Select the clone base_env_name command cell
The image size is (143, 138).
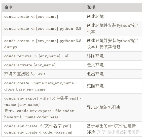[x=43, y=86]
